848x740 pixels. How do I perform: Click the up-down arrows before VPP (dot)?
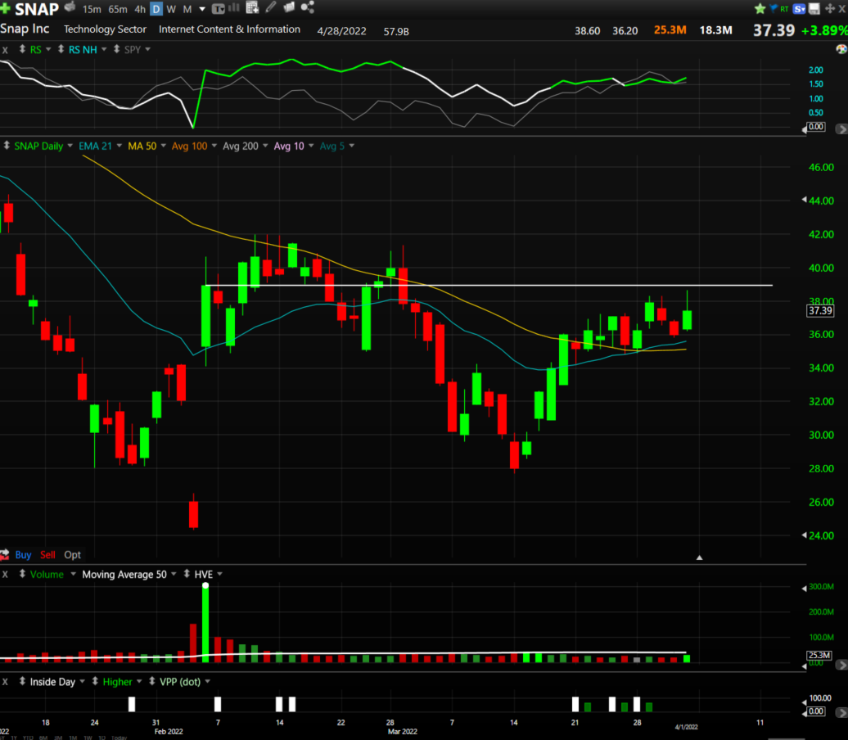pos(152,682)
